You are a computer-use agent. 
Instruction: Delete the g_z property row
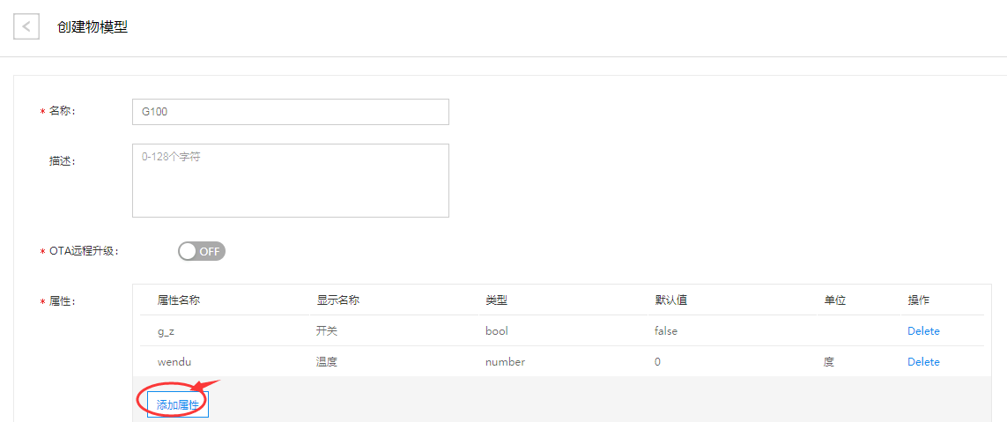(x=923, y=331)
